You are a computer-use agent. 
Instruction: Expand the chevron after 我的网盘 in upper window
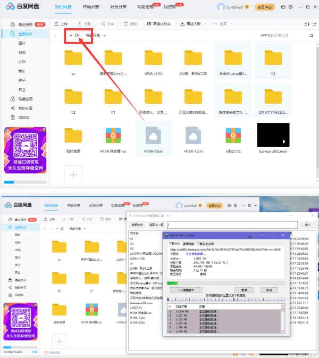(x=105, y=36)
